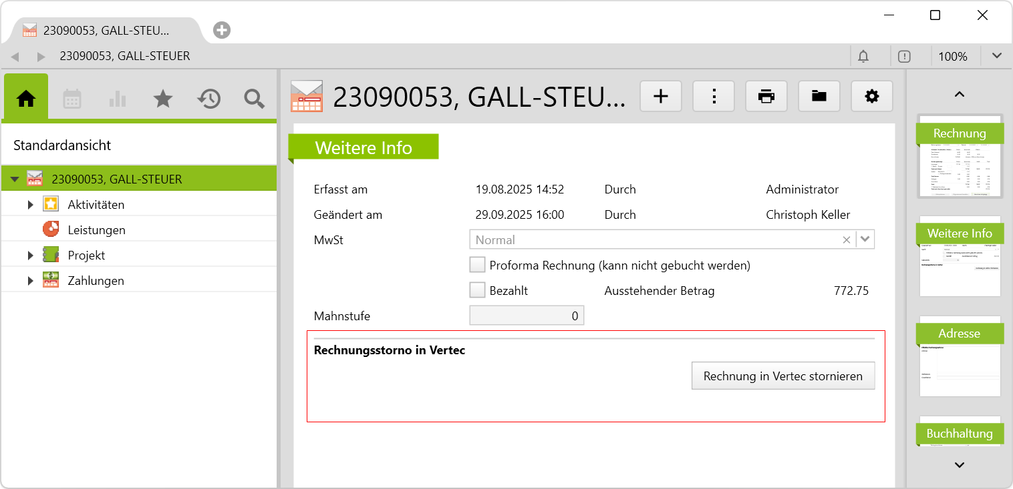This screenshot has height=489, width=1013.
Task: Click the settings gear button
Action: [x=872, y=96]
